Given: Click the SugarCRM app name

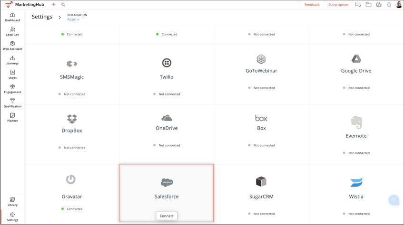Looking at the screenshot, I should pyautogui.click(x=261, y=197).
